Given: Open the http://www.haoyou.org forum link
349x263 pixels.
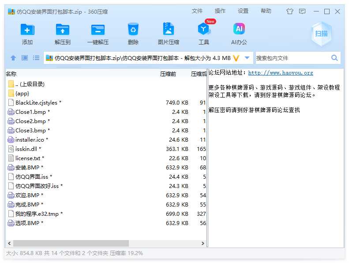Looking at the screenshot, I should [x=281, y=73].
